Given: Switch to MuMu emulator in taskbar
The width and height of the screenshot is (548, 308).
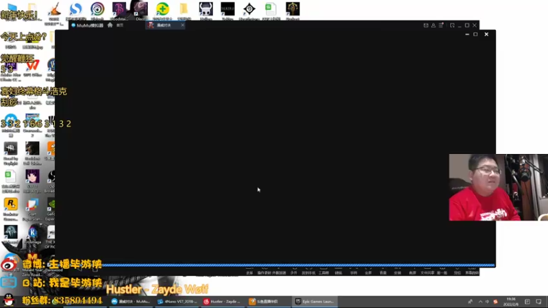Looking at the screenshot, I should [x=131, y=302].
